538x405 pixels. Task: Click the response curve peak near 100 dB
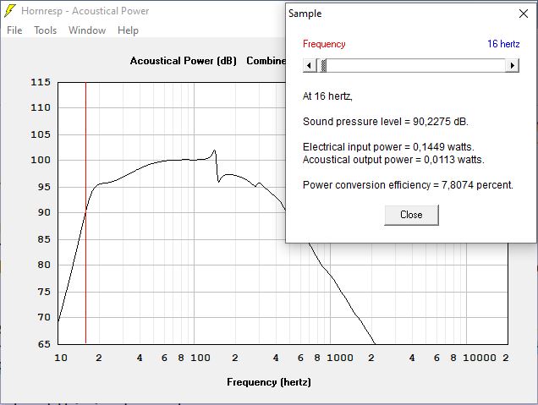215,151
